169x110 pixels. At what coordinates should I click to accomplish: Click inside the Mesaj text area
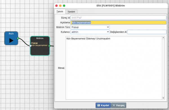point(114,68)
